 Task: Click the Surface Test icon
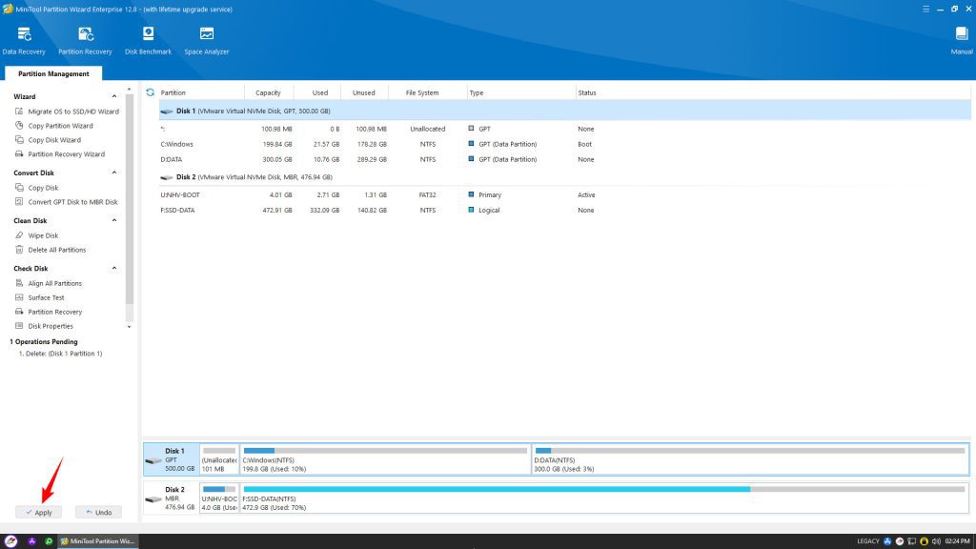(19, 297)
